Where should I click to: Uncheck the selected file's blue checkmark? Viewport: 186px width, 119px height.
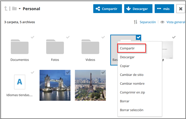point(138,38)
